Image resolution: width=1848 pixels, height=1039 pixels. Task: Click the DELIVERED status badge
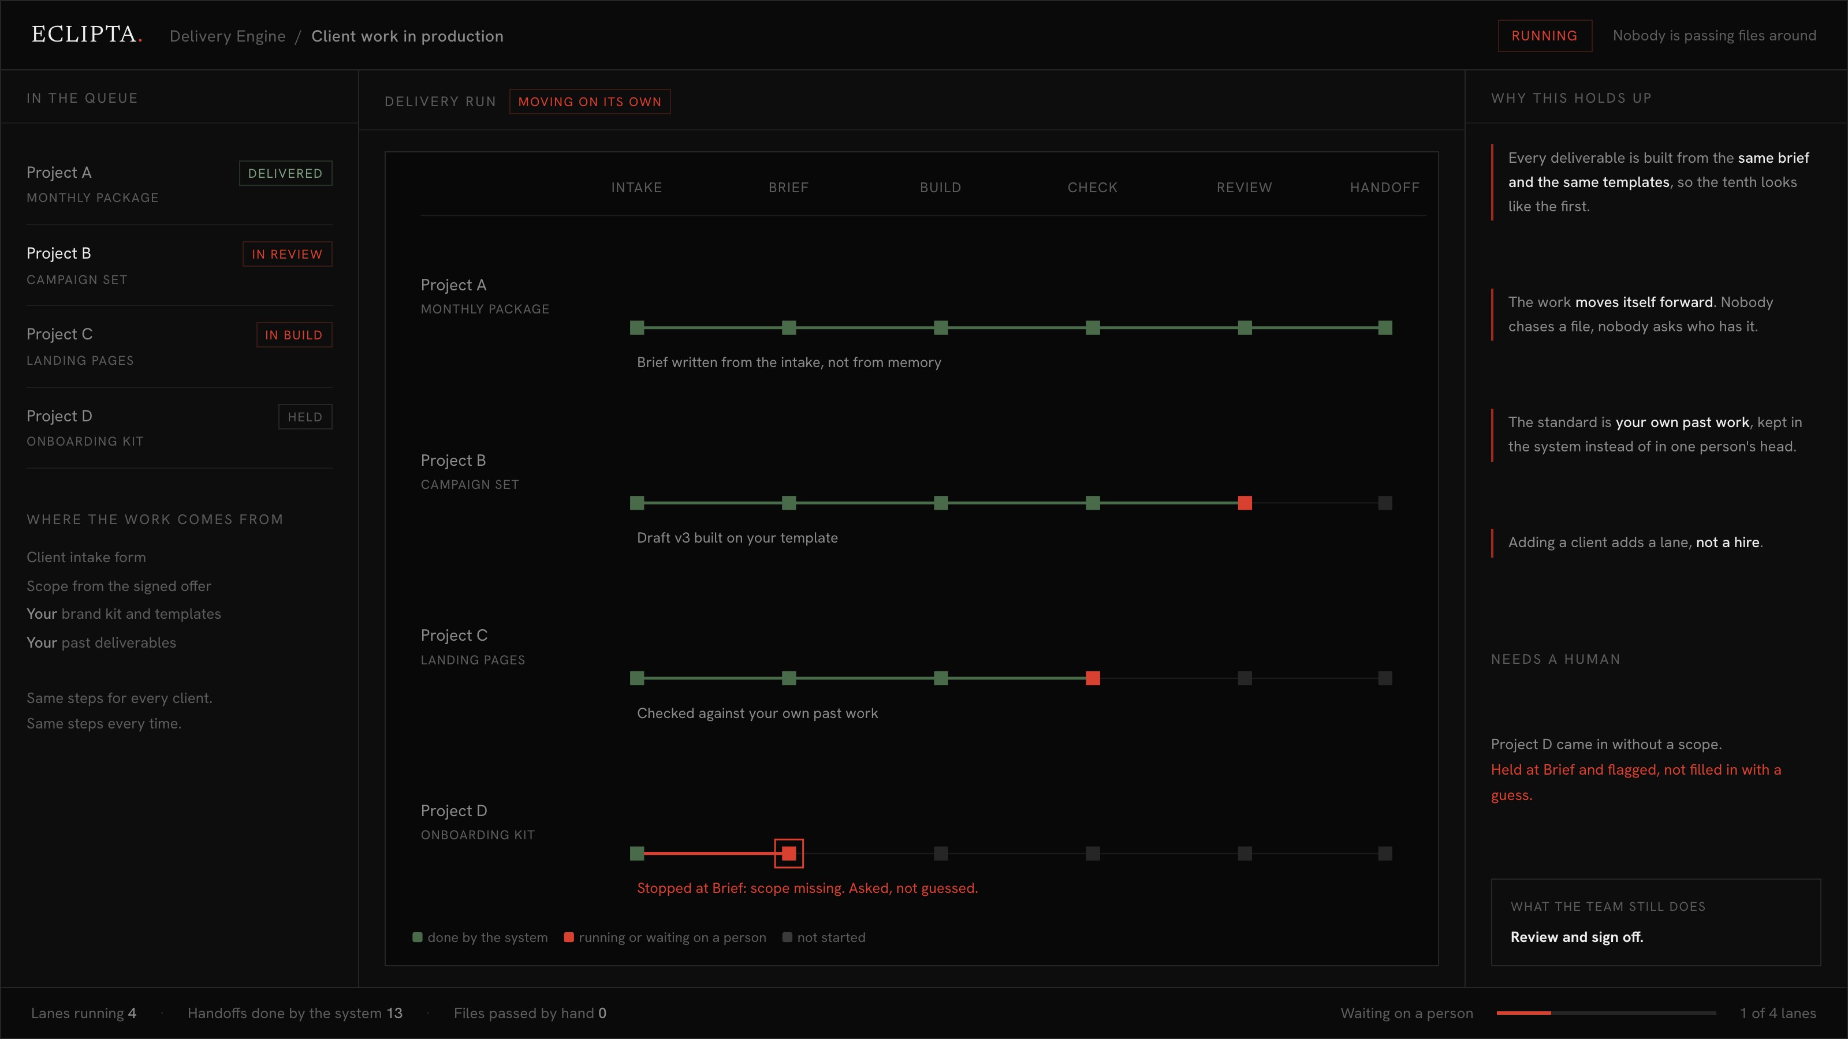point(285,173)
